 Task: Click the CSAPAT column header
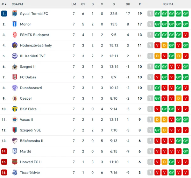tap(18, 4)
